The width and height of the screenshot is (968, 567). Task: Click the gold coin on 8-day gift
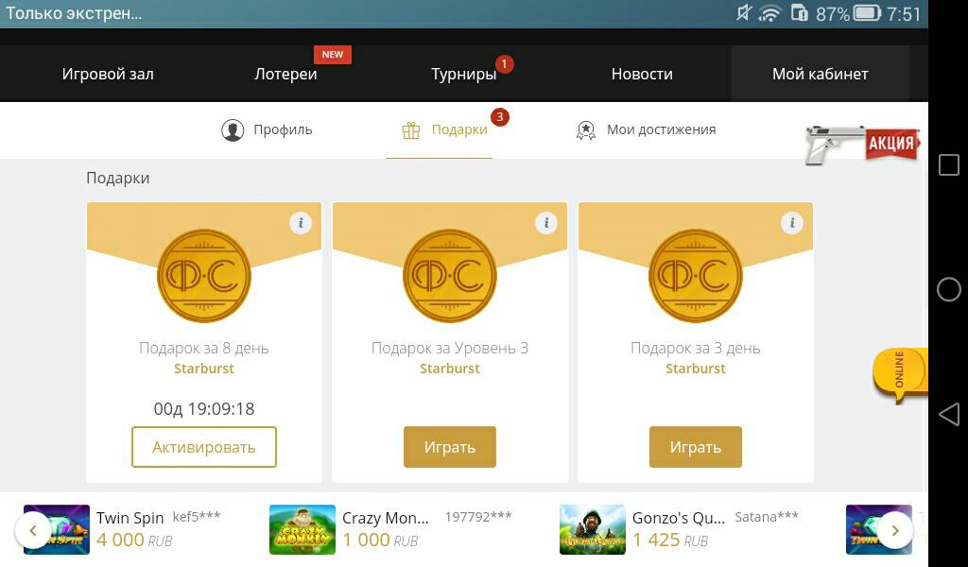tap(204, 276)
